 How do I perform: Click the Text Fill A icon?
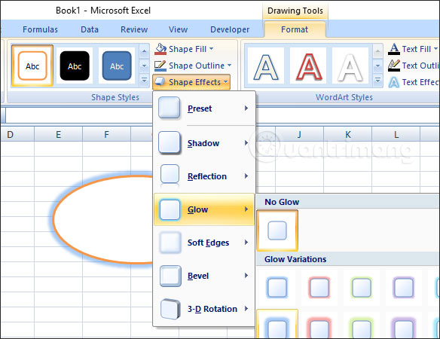point(394,49)
